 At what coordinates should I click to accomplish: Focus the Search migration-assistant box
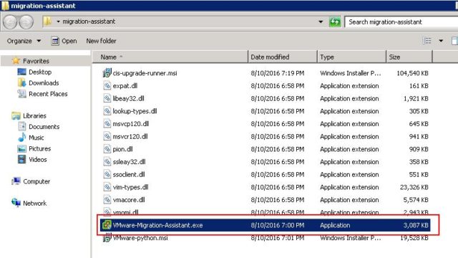401,22
